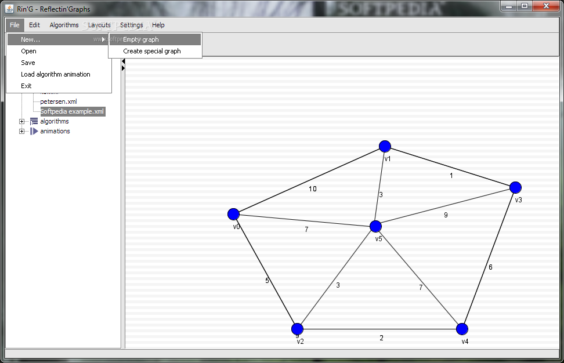This screenshot has width=564, height=363.
Task: Expand side panel with right arrow
Action: pos(123,68)
